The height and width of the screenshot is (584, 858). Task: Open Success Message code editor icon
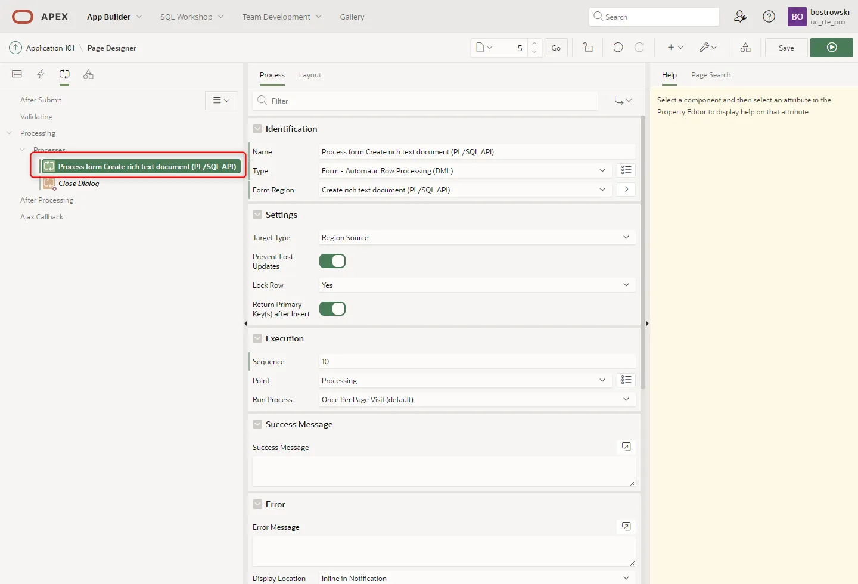coord(626,446)
